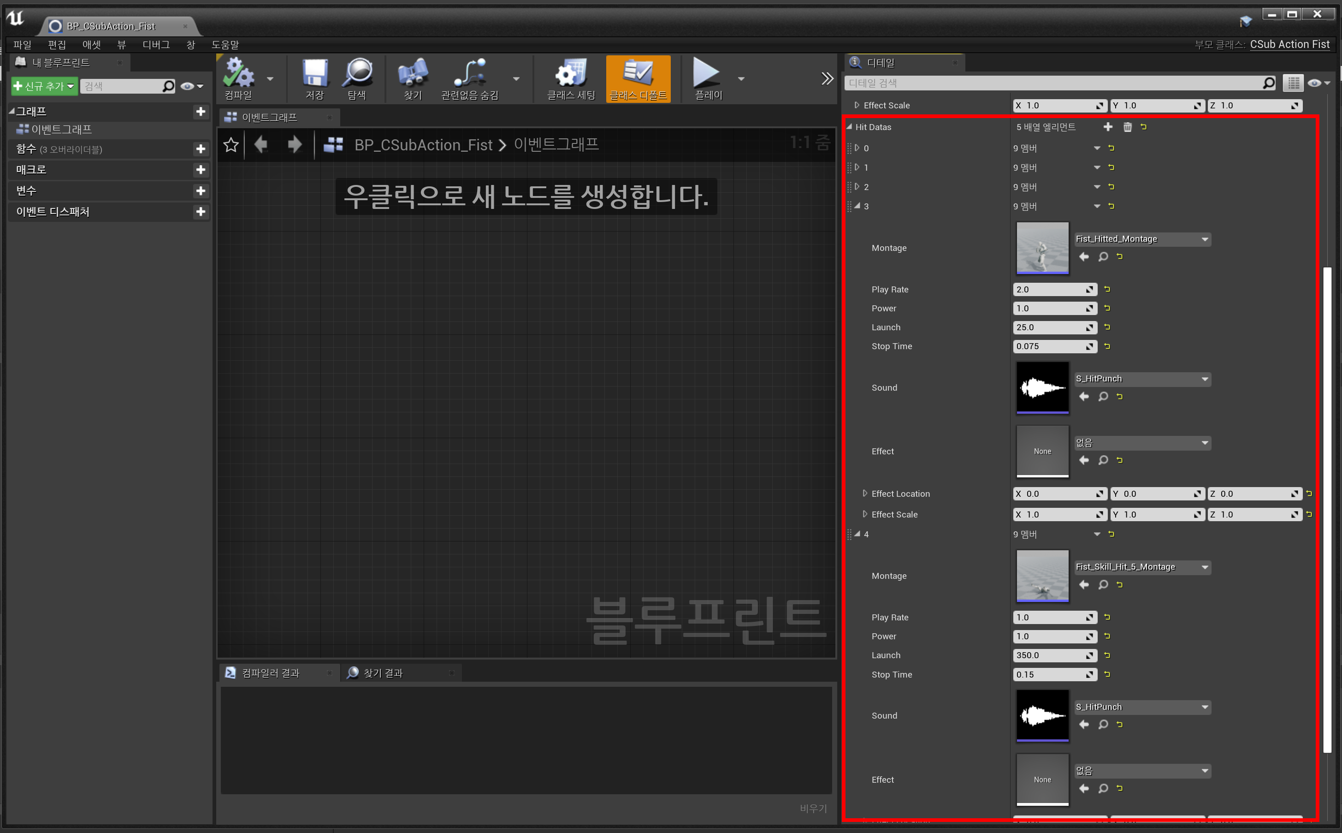The width and height of the screenshot is (1342, 833).
Task: Collapse Hit Datas element 4
Action: [x=857, y=534]
